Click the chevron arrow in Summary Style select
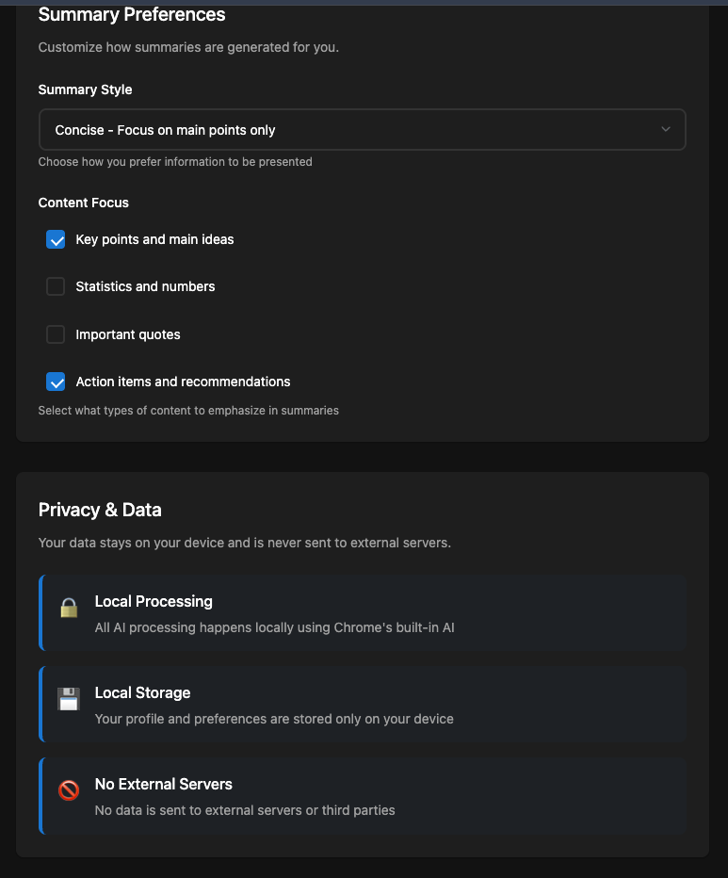The image size is (728, 878). pyautogui.click(x=666, y=130)
